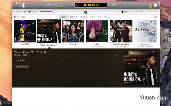
Task: Click the small display button left of timer
Action: point(72,5)
